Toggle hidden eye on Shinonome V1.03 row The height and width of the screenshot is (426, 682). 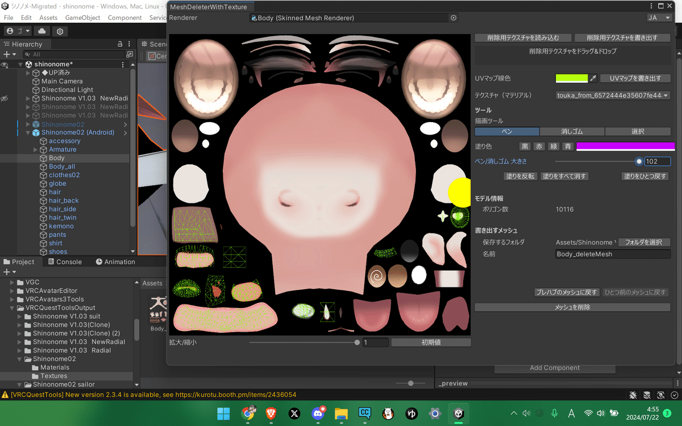[x=5, y=99]
